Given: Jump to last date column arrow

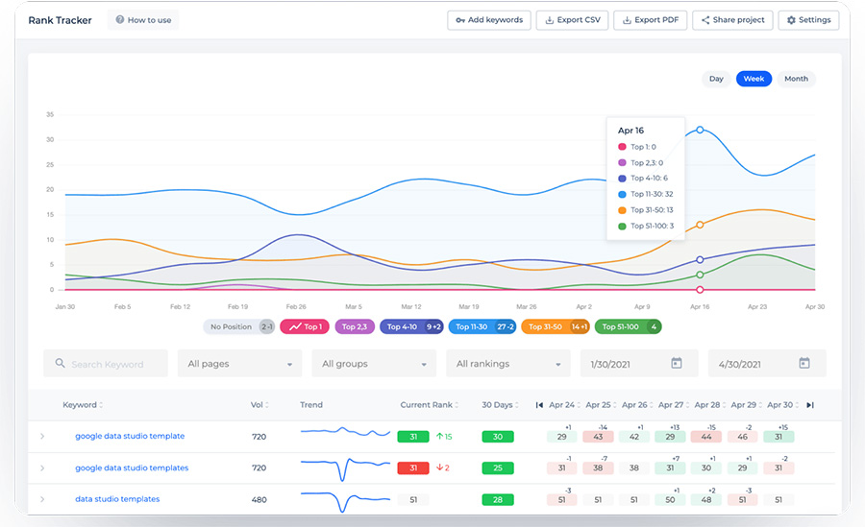Looking at the screenshot, I should [810, 405].
